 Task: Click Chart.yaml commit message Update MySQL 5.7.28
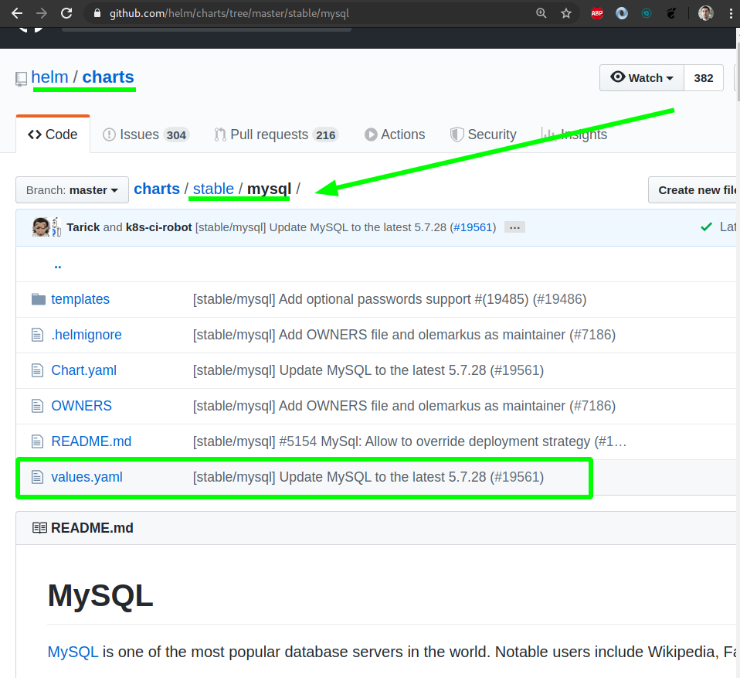(x=368, y=370)
